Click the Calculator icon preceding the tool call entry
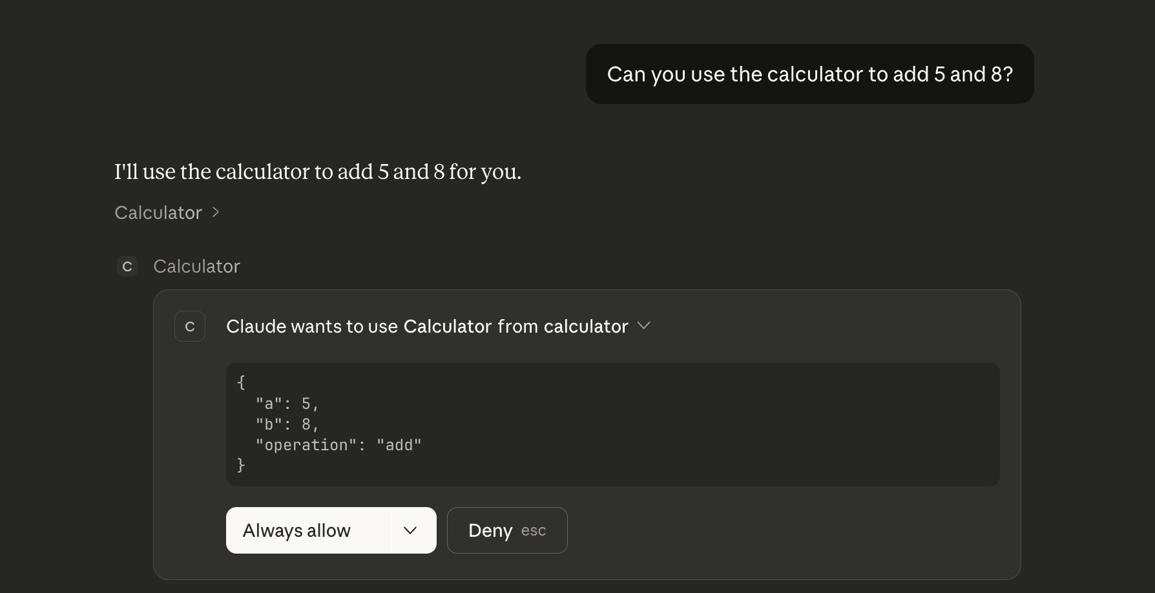The width and height of the screenshot is (1155, 593). [127, 266]
